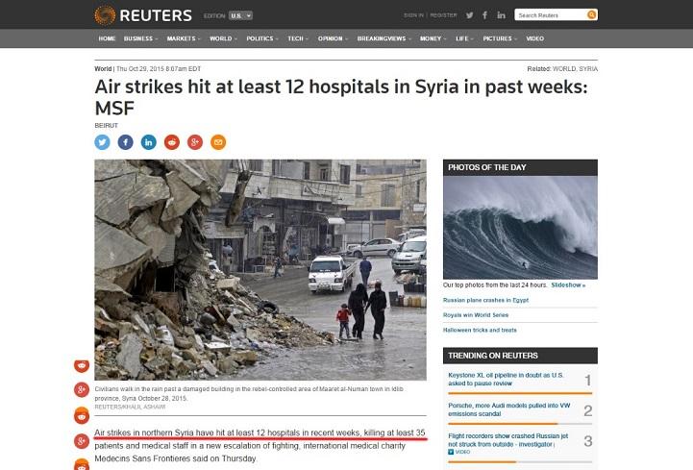
Task: Expand the Breakingviews navigation menu
Action: coord(384,38)
